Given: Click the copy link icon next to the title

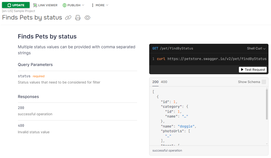Looking at the screenshot, I should 68,17.
